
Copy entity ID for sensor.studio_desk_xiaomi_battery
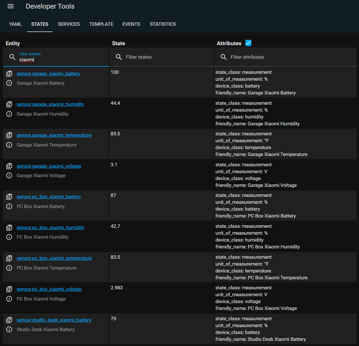tap(9, 320)
